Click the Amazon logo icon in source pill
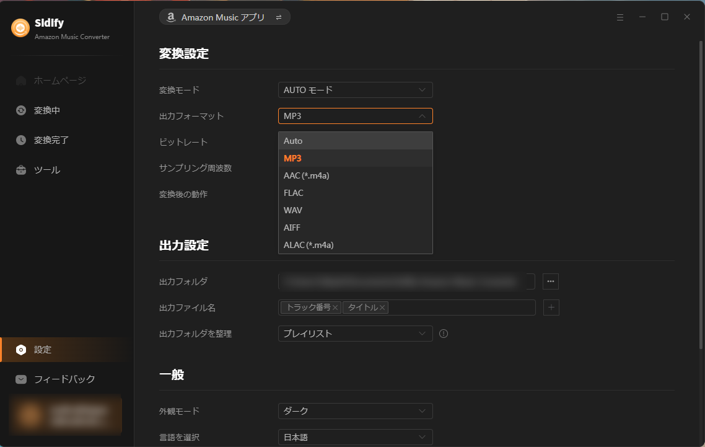The width and height of the screenshot is (705, 447). pyautogui.click(x=171, y=17)
